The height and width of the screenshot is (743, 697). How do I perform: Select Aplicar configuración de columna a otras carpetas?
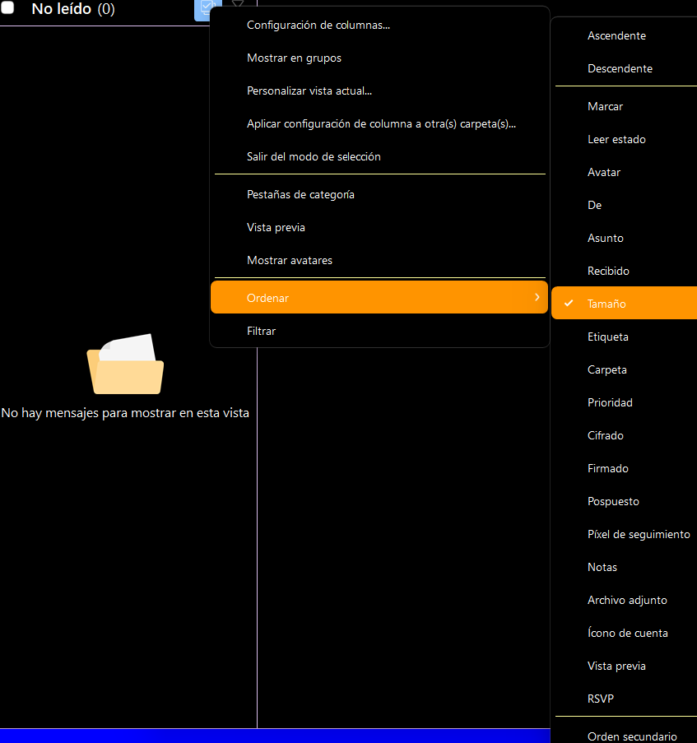click(381, 123)
